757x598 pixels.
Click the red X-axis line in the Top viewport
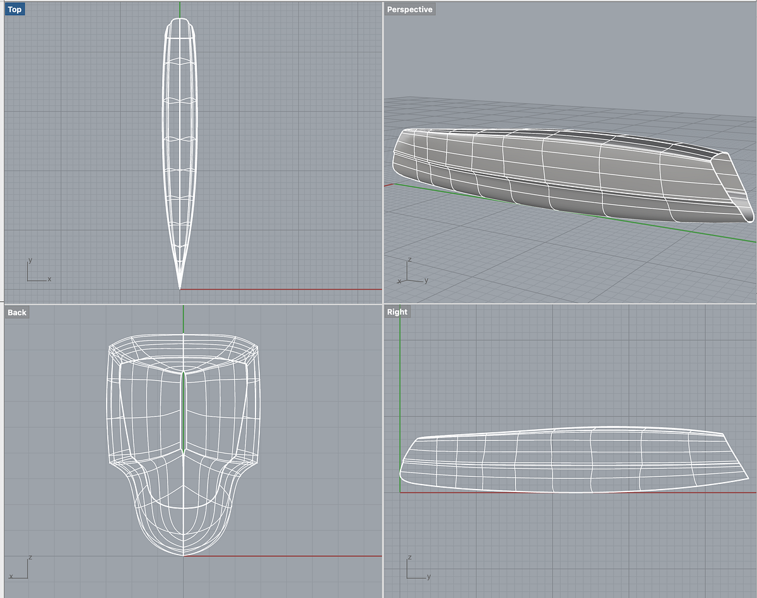point(284,288)
